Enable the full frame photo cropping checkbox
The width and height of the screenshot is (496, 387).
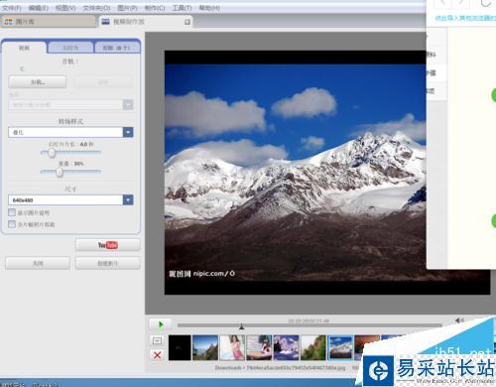point(12,224)
